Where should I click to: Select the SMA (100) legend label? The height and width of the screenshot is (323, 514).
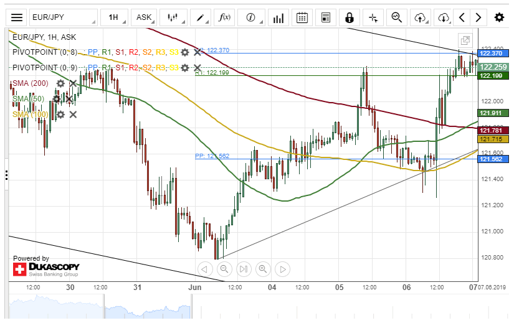pyautogui.click(x=31, y=115)
